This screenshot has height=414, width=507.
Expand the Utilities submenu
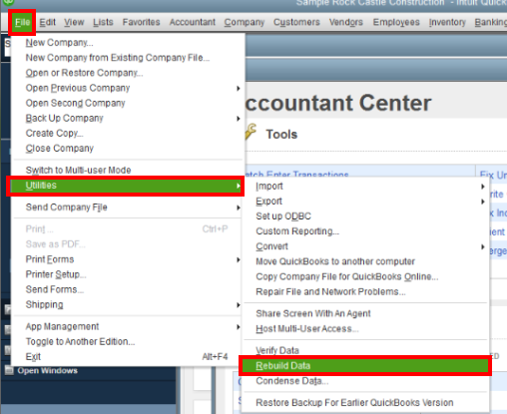(126, 186)
